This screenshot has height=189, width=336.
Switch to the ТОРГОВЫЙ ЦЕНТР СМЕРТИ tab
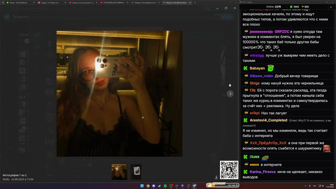coord(114,3)
